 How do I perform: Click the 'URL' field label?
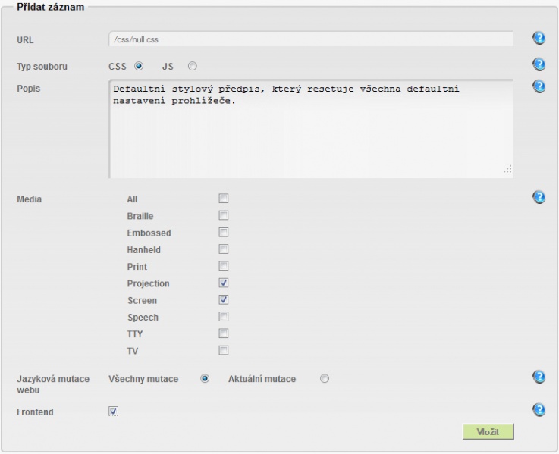25,40
